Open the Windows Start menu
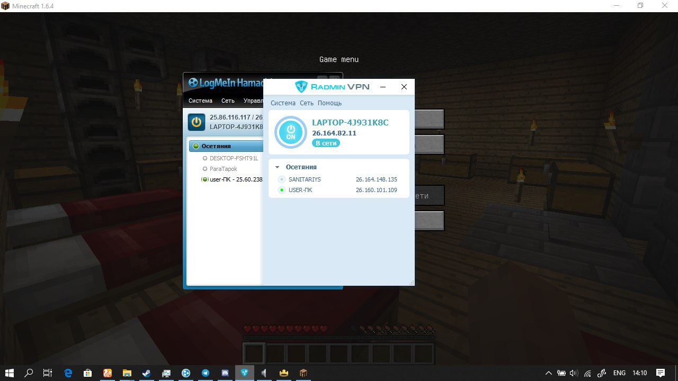The image size is (678, 381). tap(10, 373)
